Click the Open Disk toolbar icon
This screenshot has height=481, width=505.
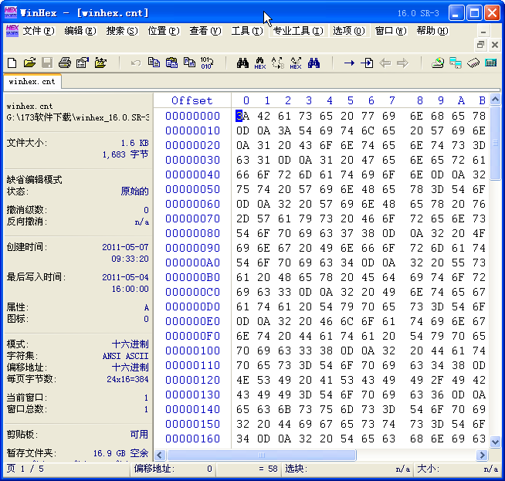tap(438, 63)
